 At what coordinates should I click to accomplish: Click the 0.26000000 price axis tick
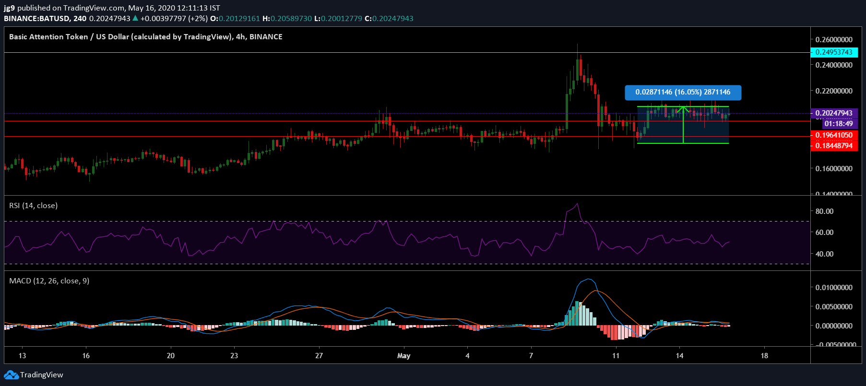(834, 39)
